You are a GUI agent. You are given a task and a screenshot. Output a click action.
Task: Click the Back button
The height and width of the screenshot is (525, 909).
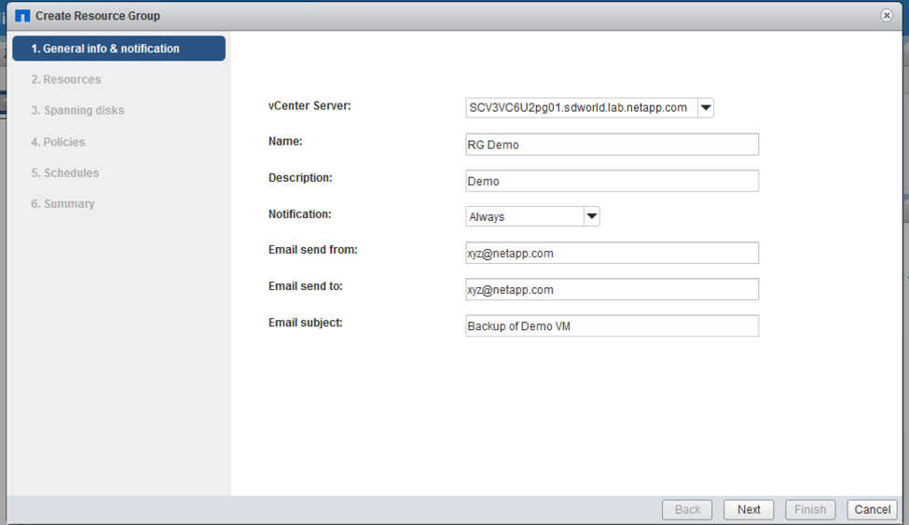(x=687, y=510)
